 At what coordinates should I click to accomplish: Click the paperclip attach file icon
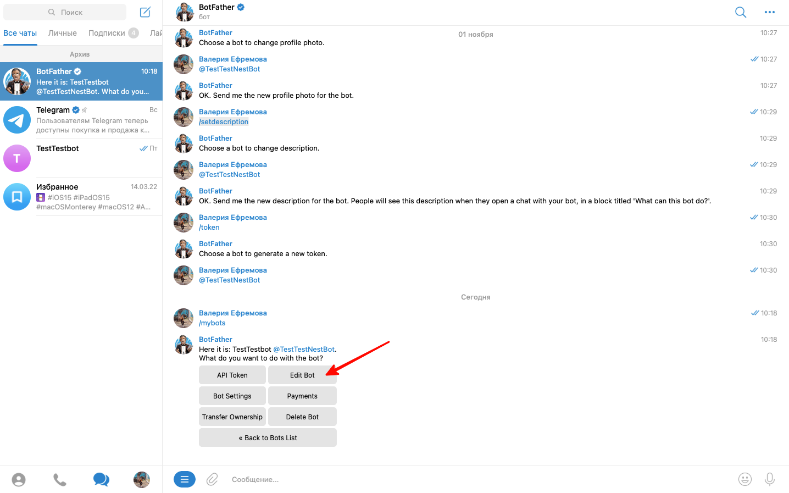pyautogui.click(x=212, y=479)
